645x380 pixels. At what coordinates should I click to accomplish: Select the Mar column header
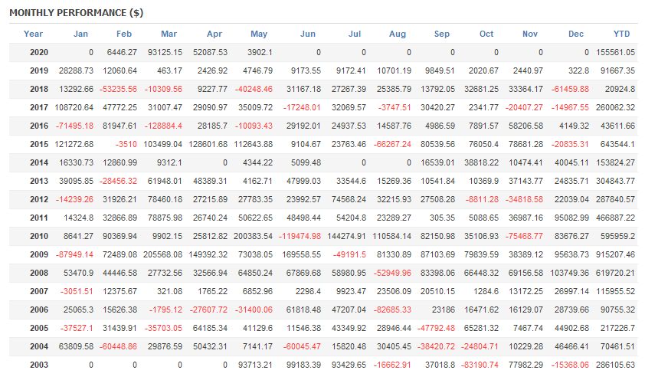(169, 34)
